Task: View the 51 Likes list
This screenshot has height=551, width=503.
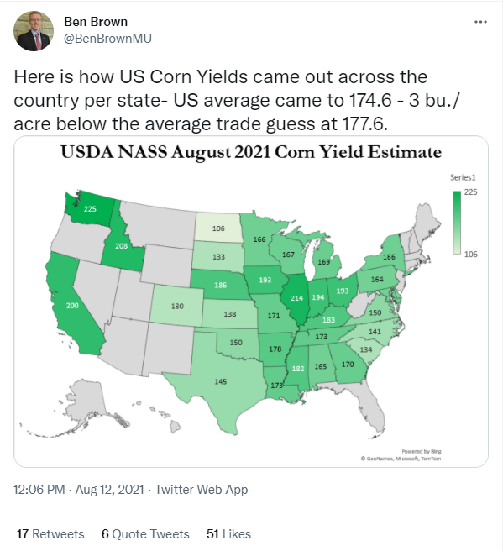Action: pos(228,534)
